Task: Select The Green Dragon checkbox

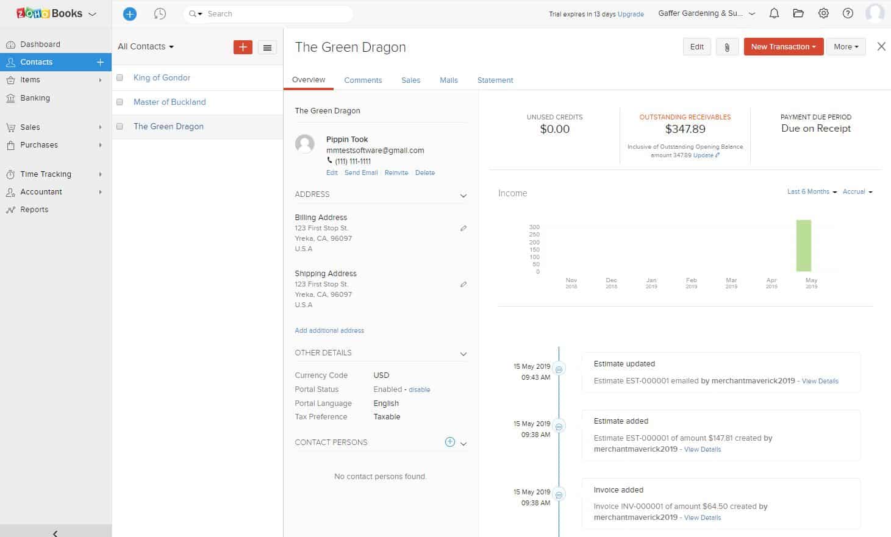Action: (x=120, y=126)
